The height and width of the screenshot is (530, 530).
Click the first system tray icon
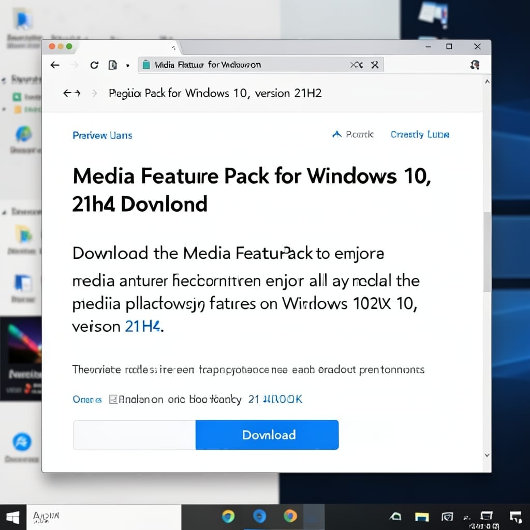click(395, 517)
